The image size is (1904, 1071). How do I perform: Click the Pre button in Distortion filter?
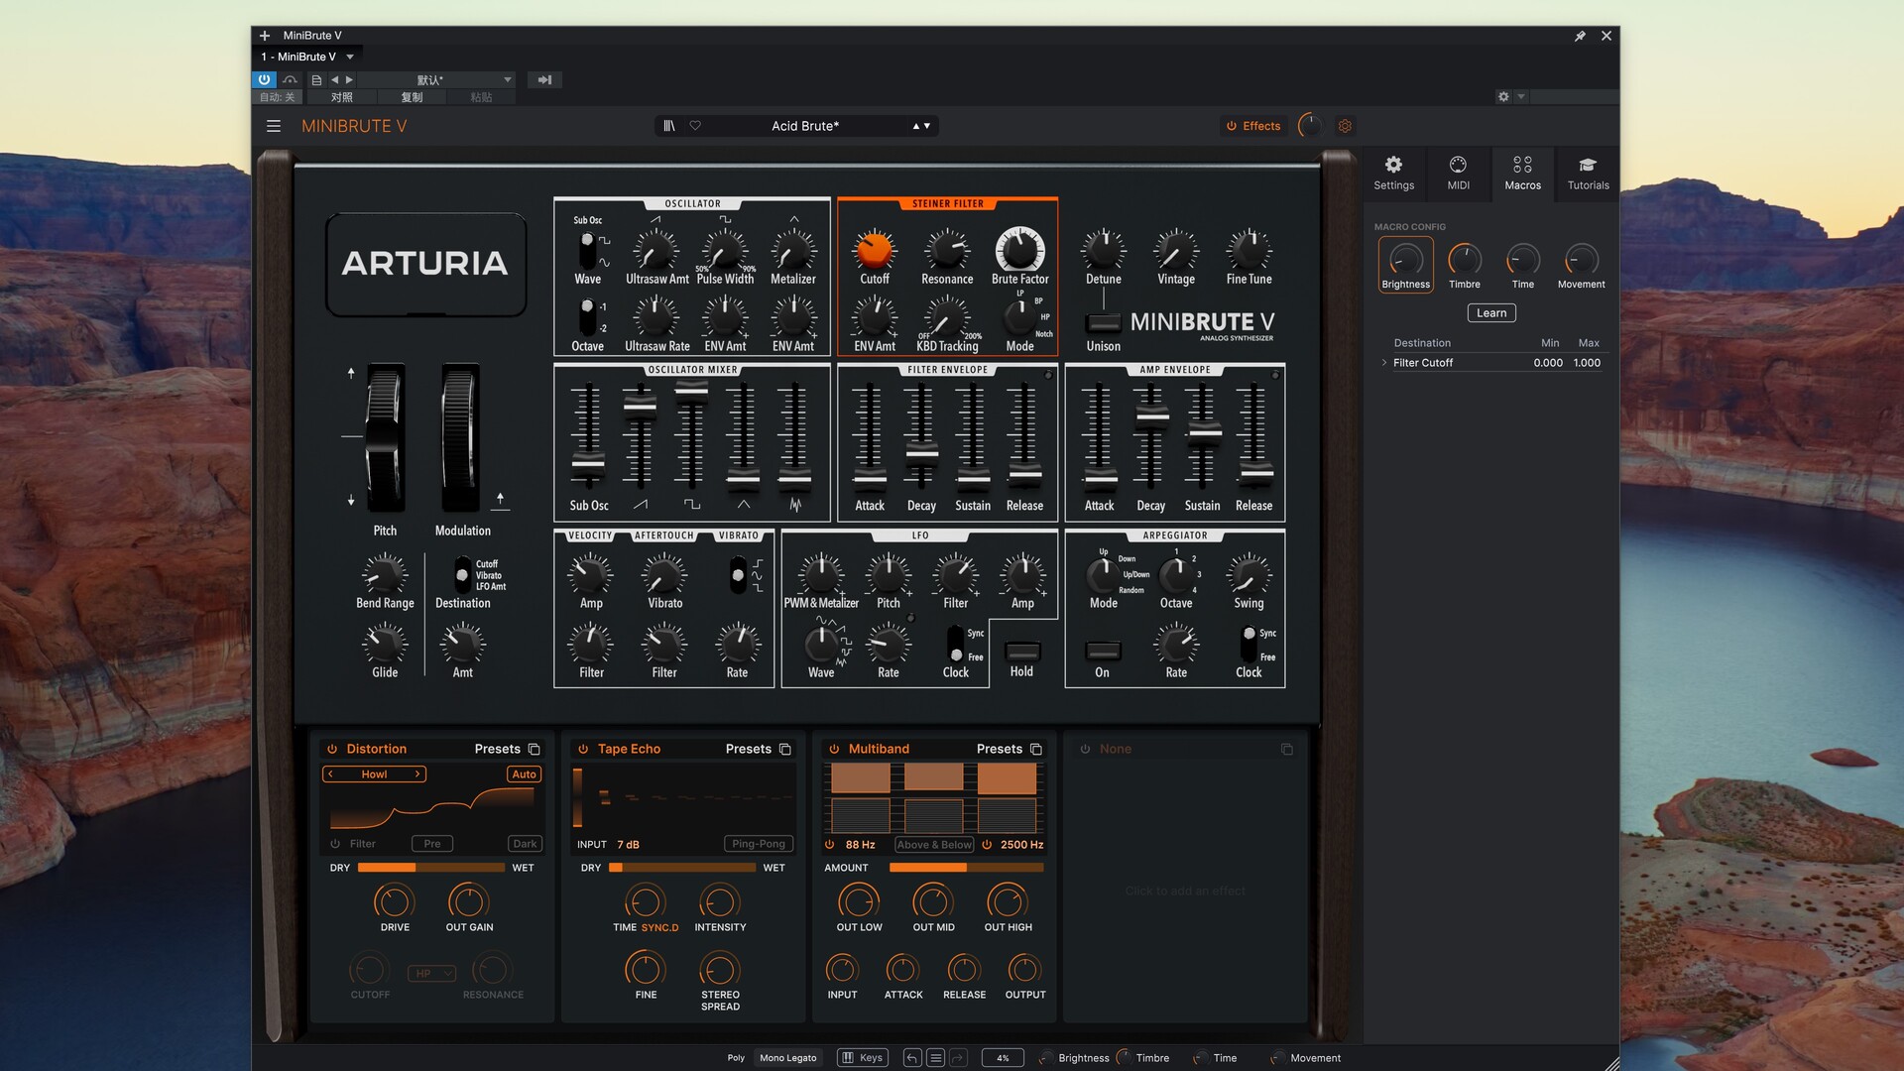tap(432, 844)
